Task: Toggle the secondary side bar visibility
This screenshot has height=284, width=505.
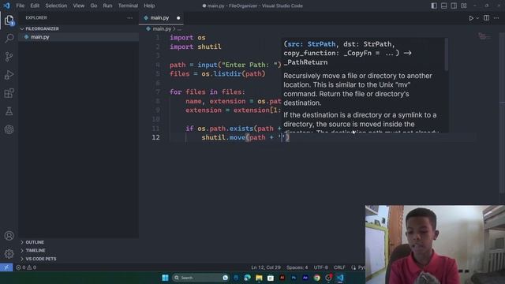Action: tap(454, 6)
